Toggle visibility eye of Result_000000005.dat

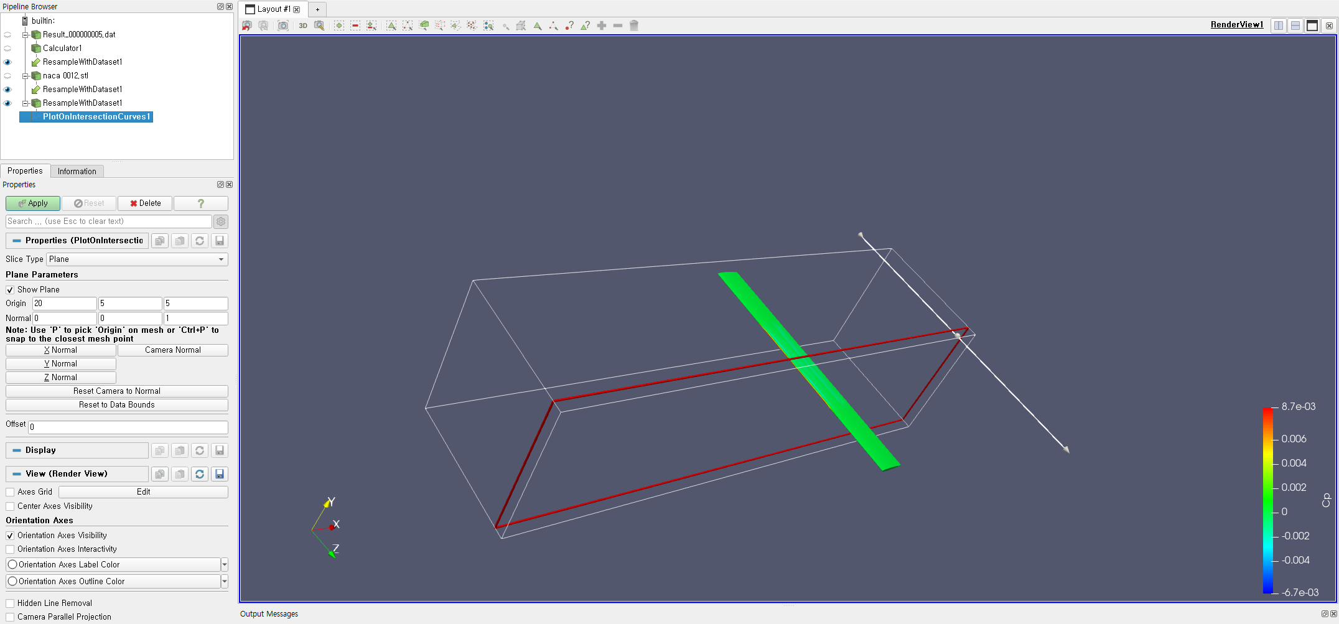(x=7, y=35)
